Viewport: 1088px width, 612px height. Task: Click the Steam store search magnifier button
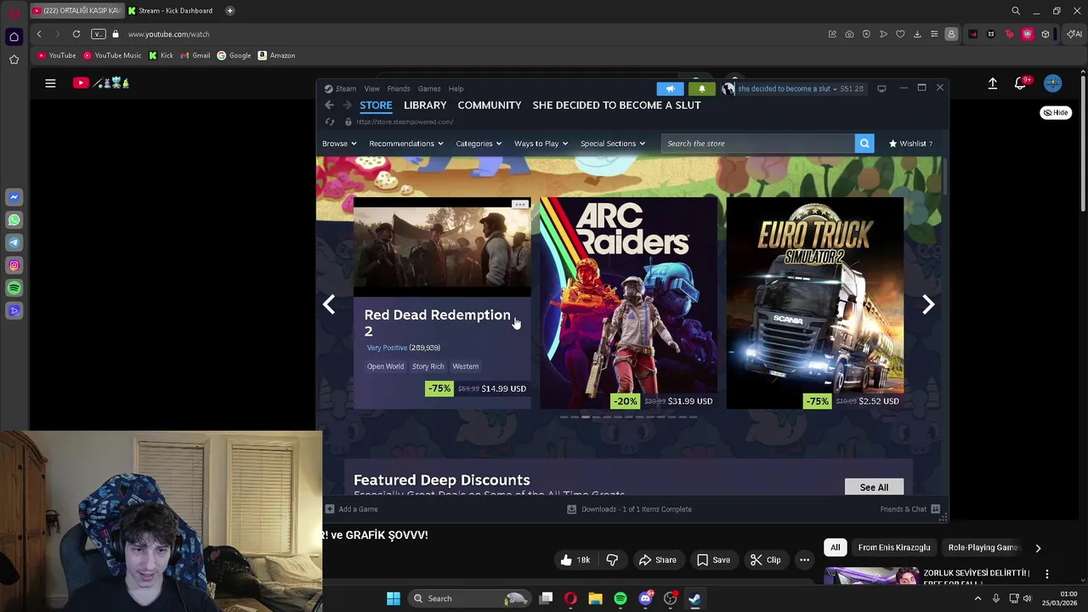tap(864, 144)
